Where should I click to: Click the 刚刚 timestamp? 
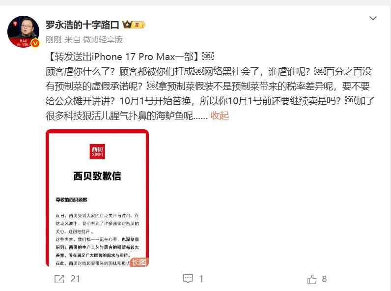(53, 39)
